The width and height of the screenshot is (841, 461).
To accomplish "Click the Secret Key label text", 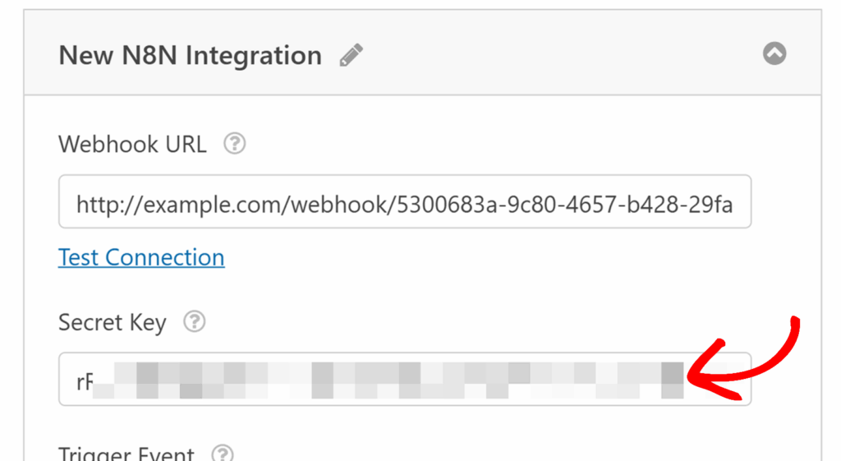I will pyautogui.click(x=112, y=322).
